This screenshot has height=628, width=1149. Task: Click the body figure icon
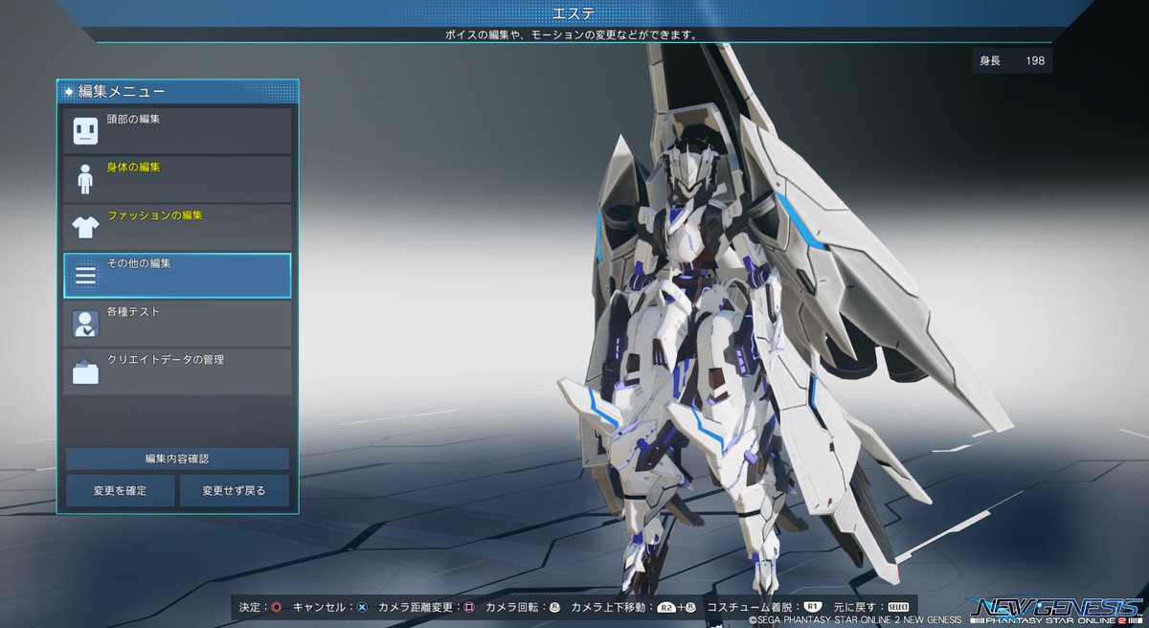click(x=86, y=180)
